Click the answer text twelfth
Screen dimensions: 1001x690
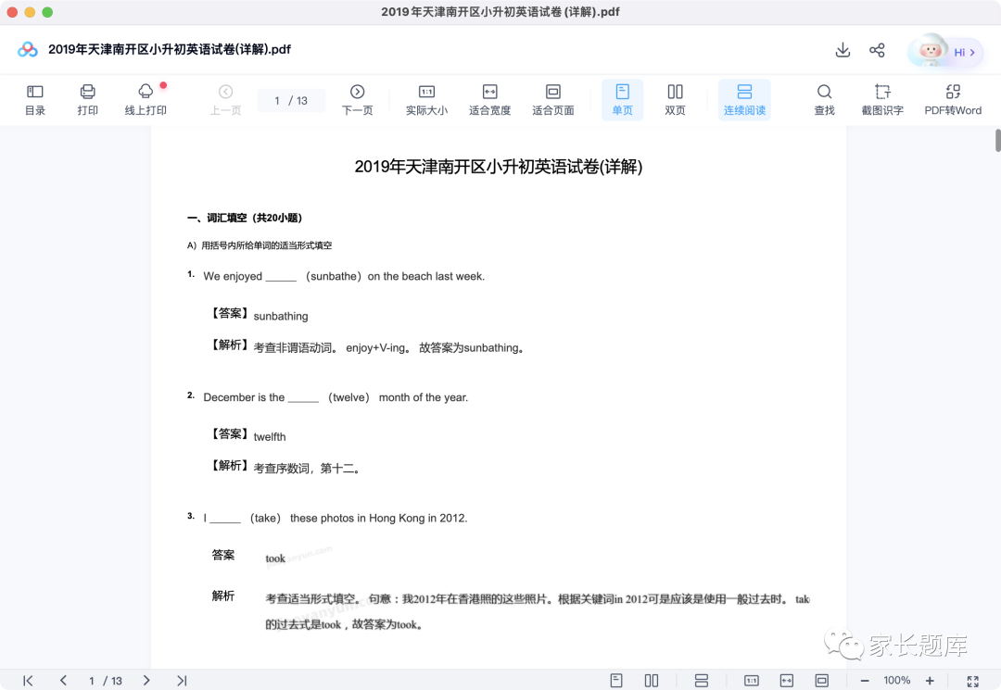pos(270,437)
